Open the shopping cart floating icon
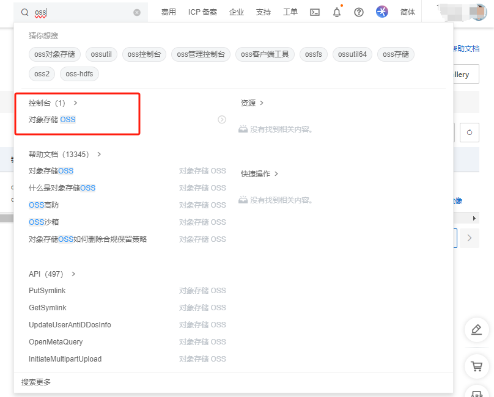Screen dimensions: 494x397 tap(477, 366)
